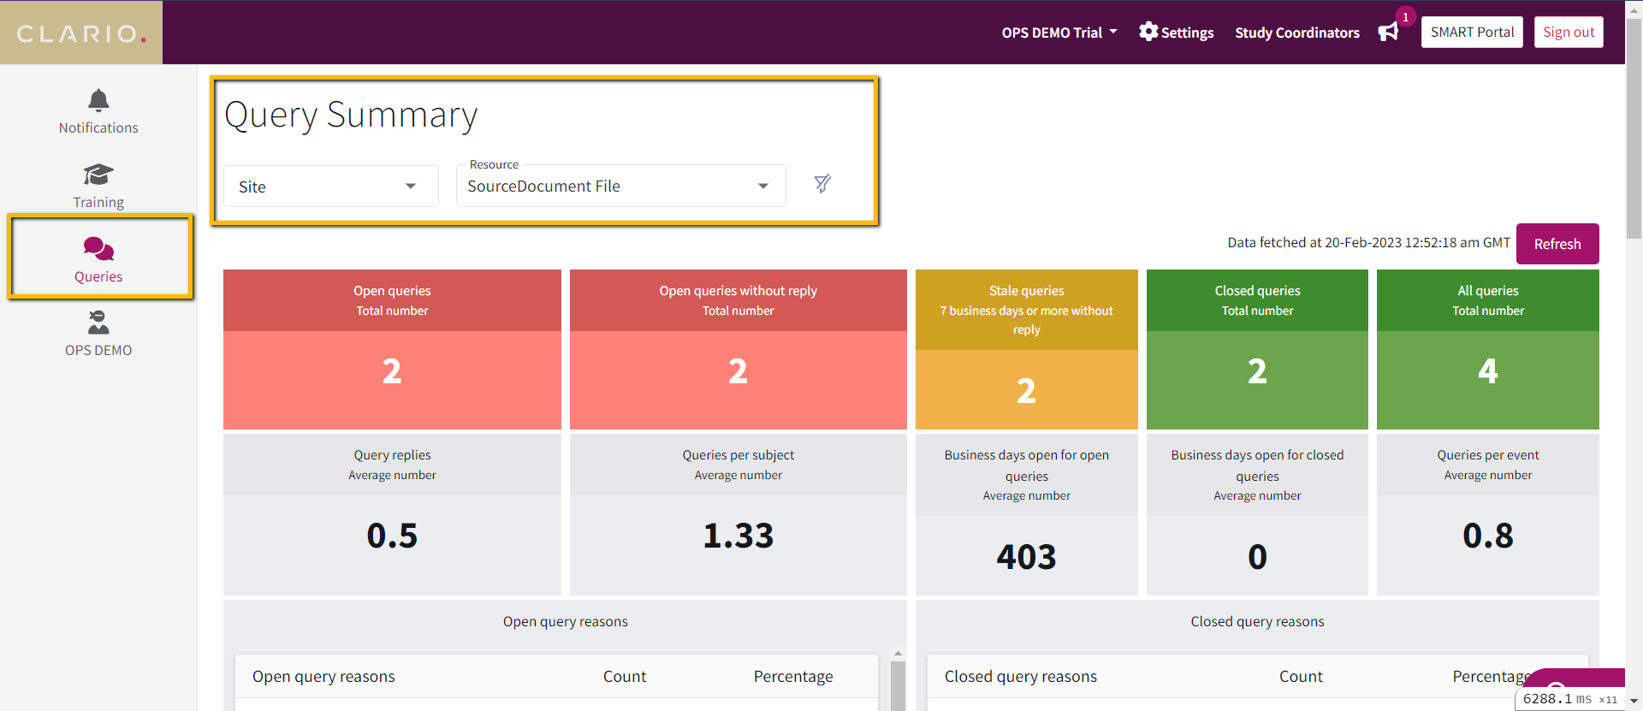Viewport: 1643px width, 711px height.
Task: Select the red Open queries tile
Action: click(x=392, y=349)
